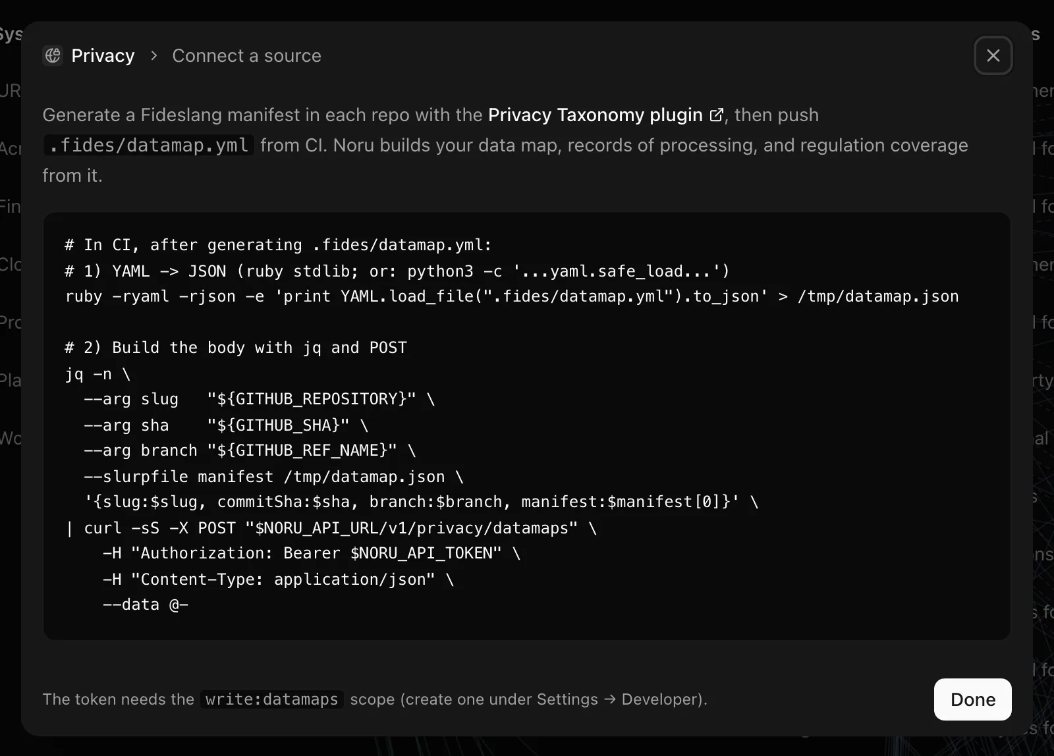This screenshot has height=756, width=1054.
Task: Click the '{slug:$slug, commitSha:$sha' line
Action: pyautogui.click(x=422, y=502)
